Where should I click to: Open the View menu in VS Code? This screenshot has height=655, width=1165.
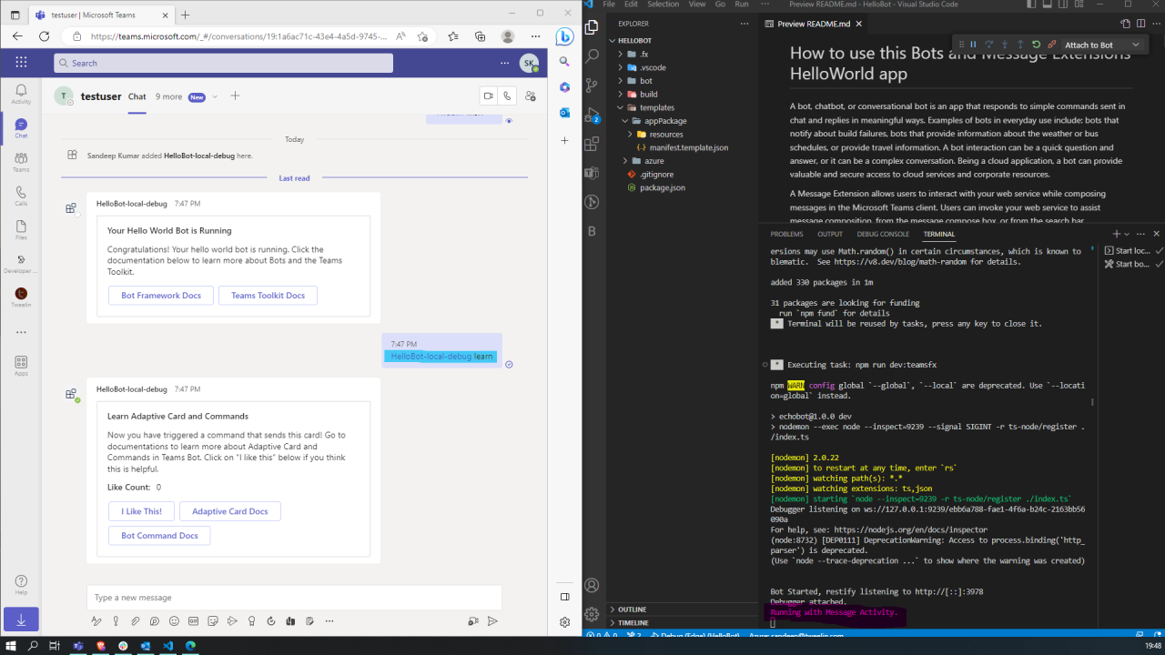(x=697, y=4)
